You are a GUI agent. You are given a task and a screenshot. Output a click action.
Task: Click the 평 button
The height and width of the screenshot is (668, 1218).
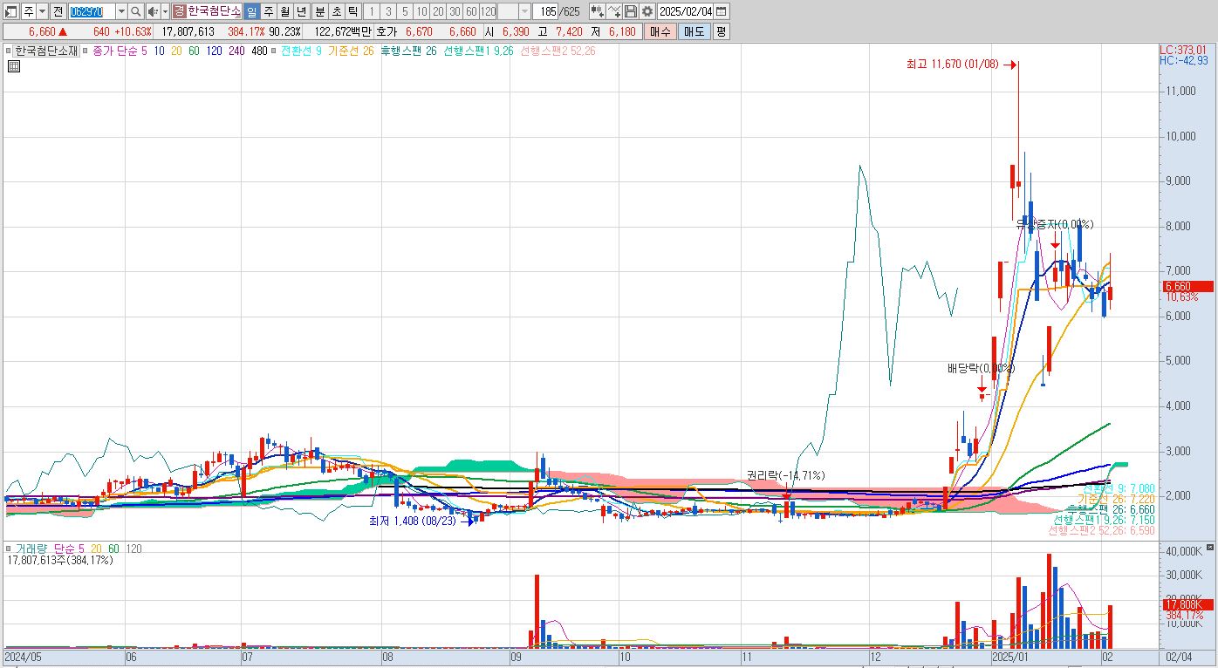click(x=721, y=31)
